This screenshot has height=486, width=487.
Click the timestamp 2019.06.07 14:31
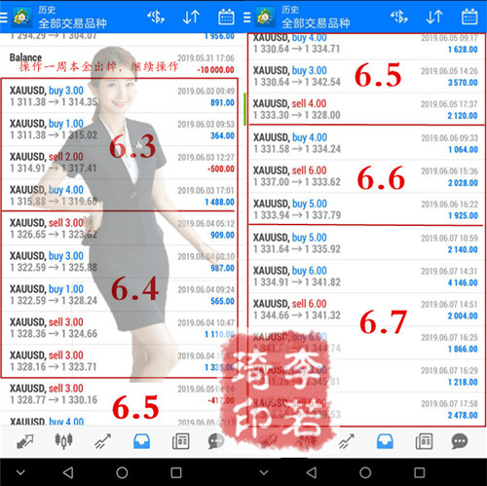point(449,272)
